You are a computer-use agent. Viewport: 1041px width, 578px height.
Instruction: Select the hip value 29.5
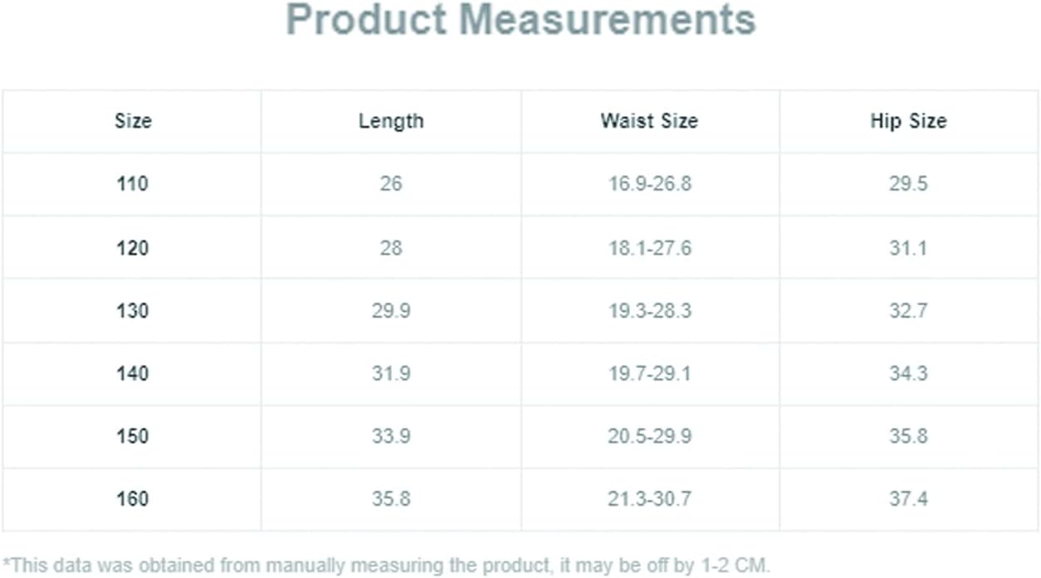point(908,184)
